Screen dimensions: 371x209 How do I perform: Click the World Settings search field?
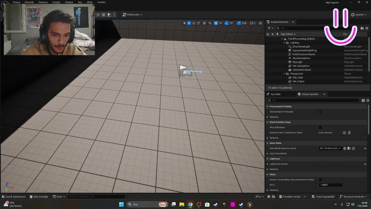(x=313, y=100)
